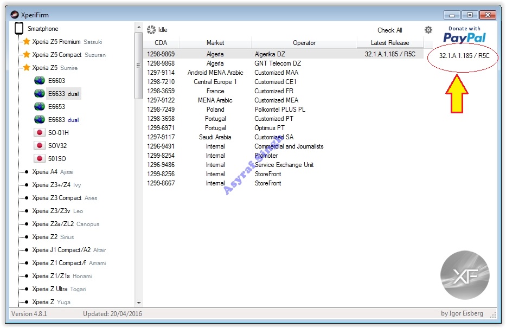Click the star icon beside Xperia Z5 Compact

[27, 55]
